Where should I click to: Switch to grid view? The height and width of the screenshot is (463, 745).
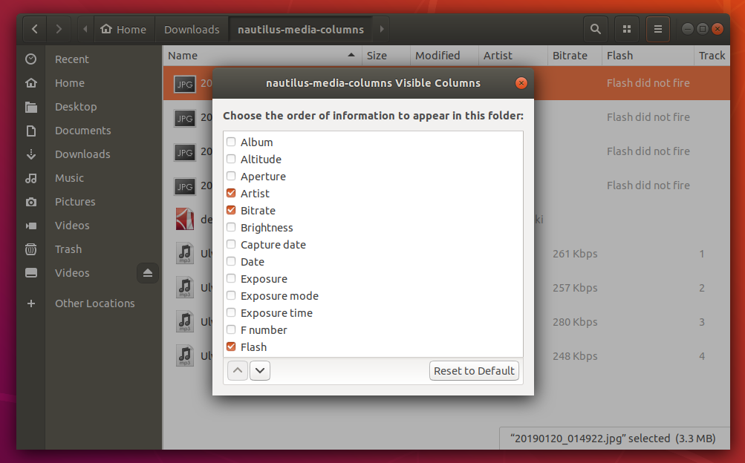click(626, 29)
